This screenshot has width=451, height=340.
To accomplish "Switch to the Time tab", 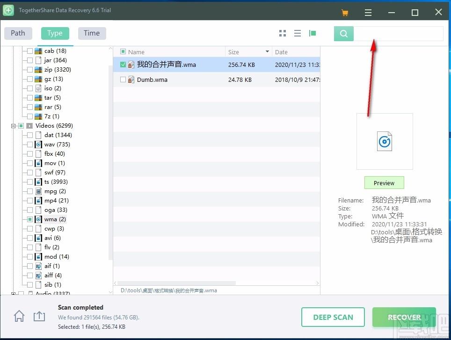I will [92, 33].
